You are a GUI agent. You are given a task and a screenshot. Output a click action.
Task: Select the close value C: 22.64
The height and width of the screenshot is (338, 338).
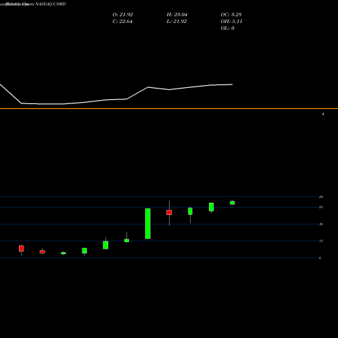click(122, 22)
